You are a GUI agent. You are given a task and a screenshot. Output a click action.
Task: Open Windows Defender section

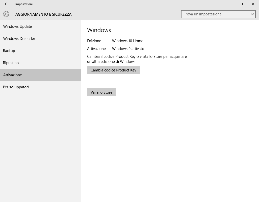click(40, 38)
